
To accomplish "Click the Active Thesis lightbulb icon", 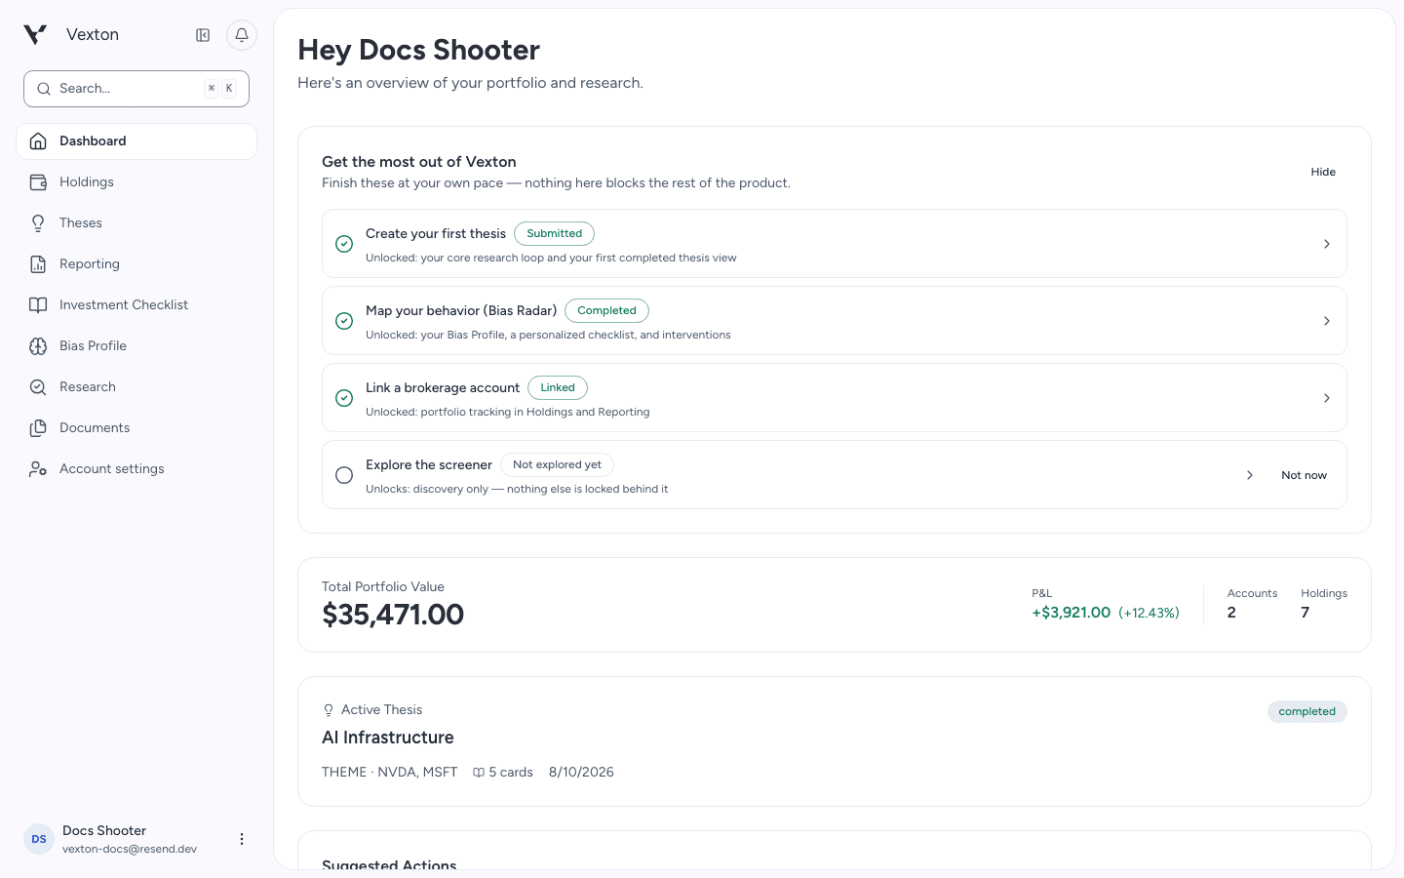I will 329,710.
